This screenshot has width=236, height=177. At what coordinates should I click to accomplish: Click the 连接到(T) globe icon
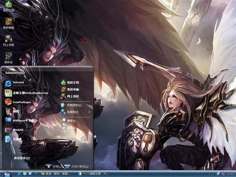point(63,112)
